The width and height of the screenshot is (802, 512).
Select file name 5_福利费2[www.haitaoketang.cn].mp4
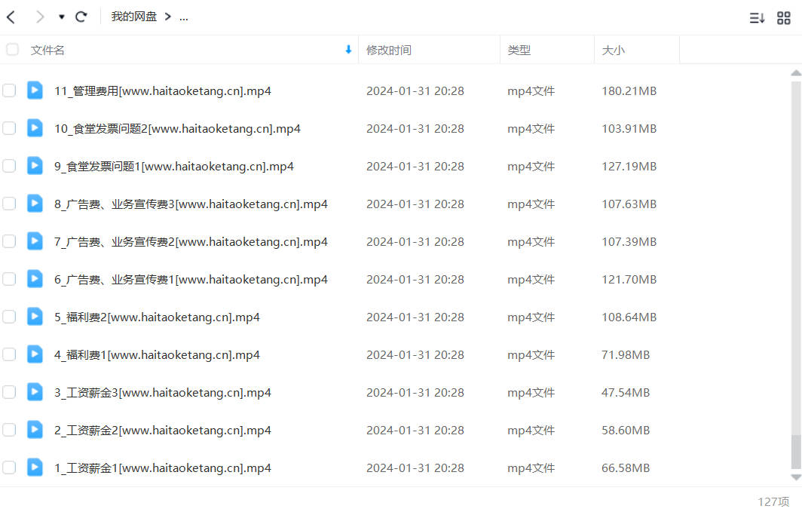click(x=157, y=317)
